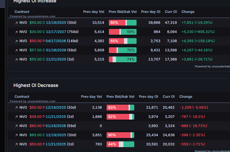Select the -598 (-2.35%) change value
Viewport: 230px width, 152px height.
(x=192, y=135)
